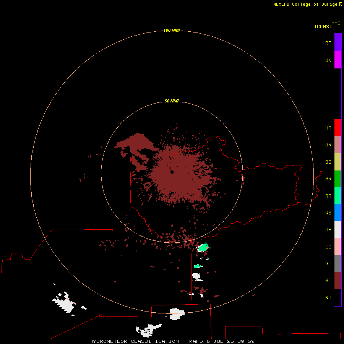Click the [CLAS] units label

pos(323,26)
